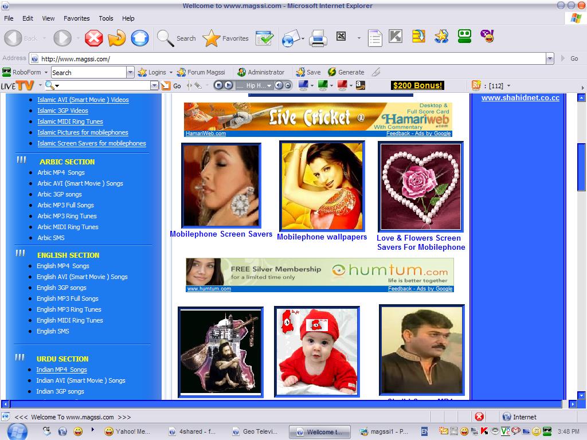The image size is (587, 440).
Task: Click RoboForm Save button
Action: click(x=308, y=72)
